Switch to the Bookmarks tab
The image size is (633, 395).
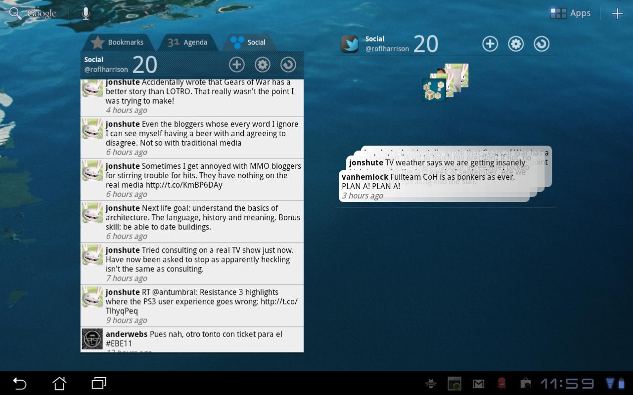pyautogui.click(x=118, y=42)
